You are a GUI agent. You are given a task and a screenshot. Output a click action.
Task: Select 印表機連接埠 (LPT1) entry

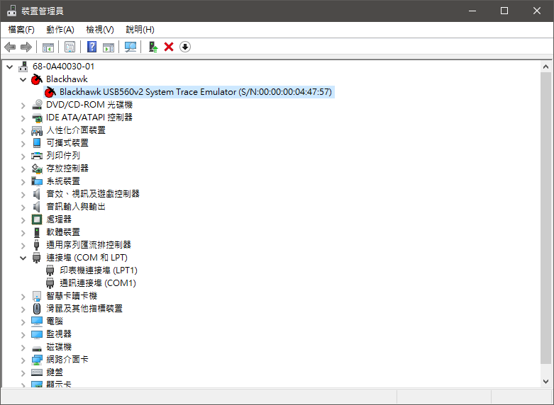[x=99, y=270]
